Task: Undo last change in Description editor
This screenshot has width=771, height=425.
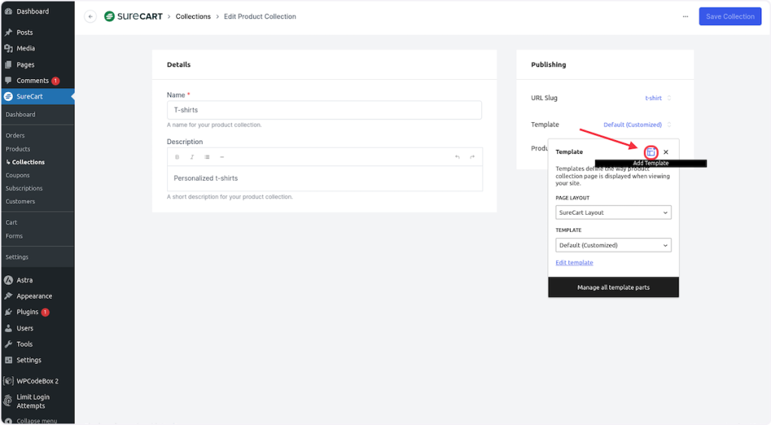Action: [x=457, y=157]
